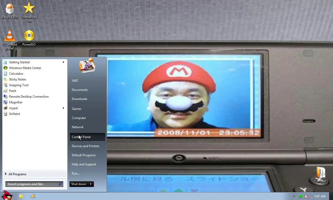Expand mypal jump list arrow
This screenshot has height=200, width=333.
[63, 108]
